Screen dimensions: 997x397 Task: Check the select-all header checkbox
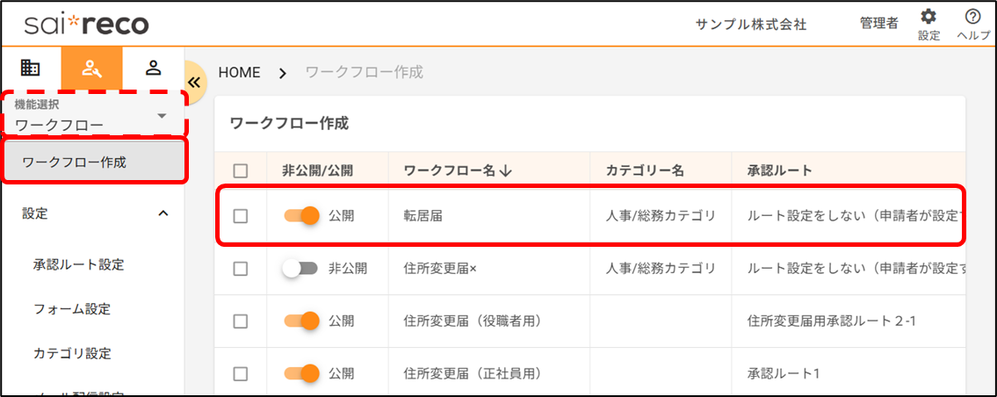[x=241, y=171]
